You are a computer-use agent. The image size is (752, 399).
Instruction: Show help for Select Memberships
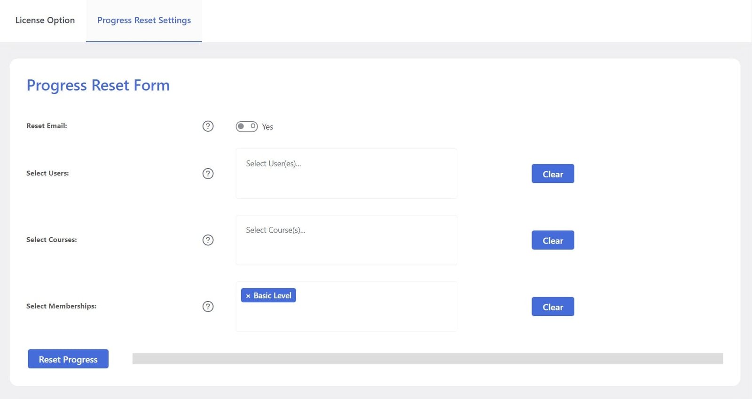208,306
